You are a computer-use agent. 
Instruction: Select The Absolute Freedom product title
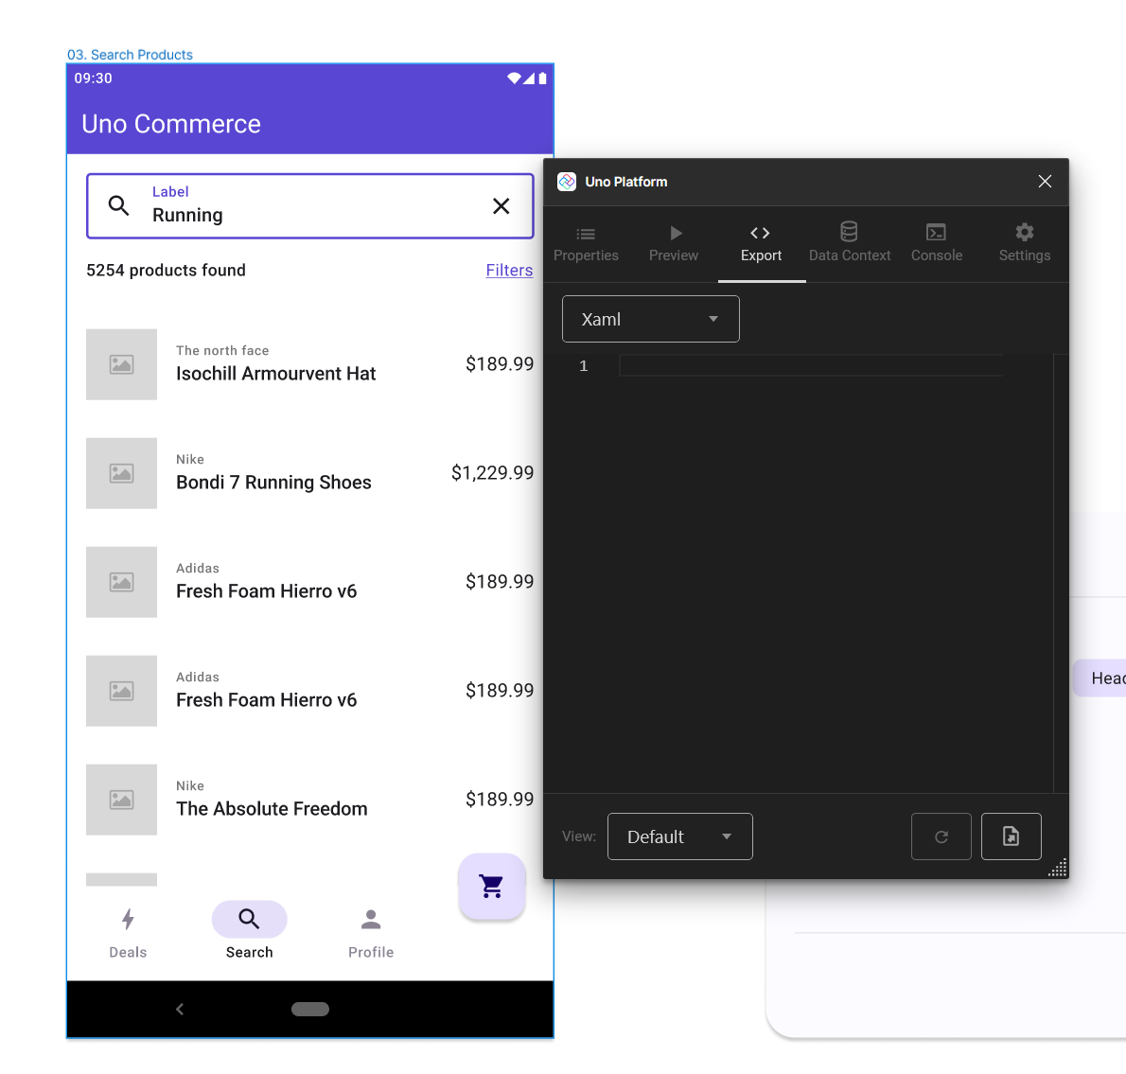[x=272, y=809]
